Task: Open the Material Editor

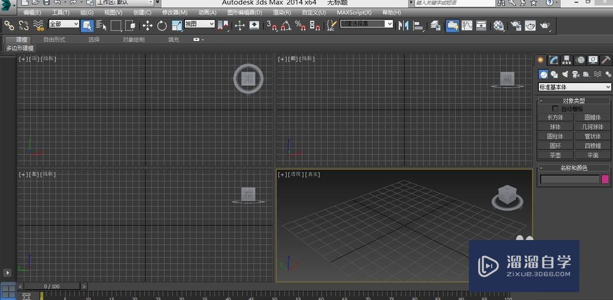Action: click(498, 26)
